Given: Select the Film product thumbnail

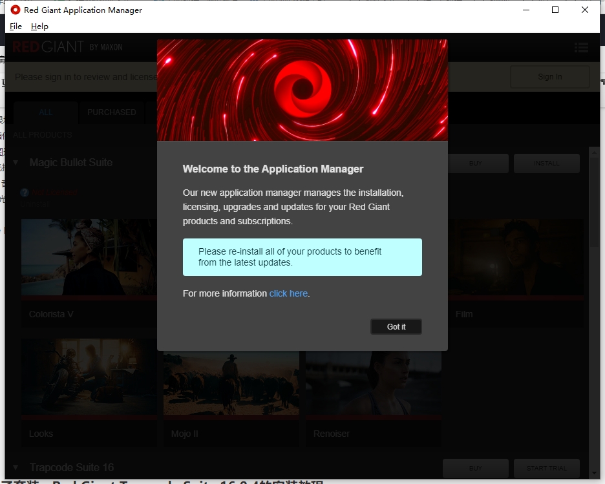Looking at the screenshot, I should click(516, 257).
